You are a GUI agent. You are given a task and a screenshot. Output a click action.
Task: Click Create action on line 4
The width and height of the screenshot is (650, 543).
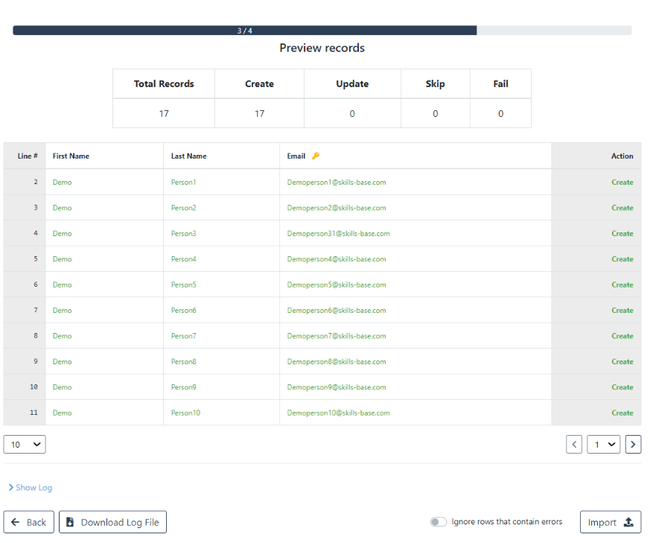622,234
